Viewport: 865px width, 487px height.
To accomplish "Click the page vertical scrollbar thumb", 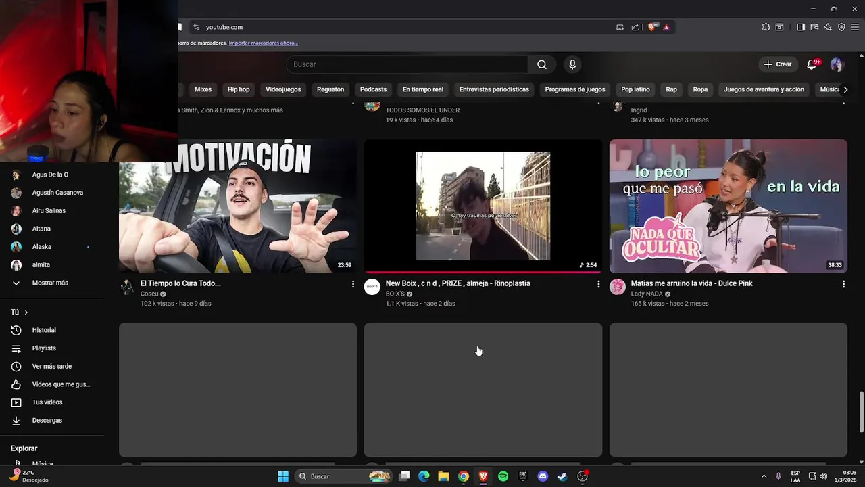I will (861, 413).
